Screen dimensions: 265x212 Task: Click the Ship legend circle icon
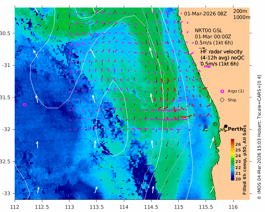click(222, 100)
